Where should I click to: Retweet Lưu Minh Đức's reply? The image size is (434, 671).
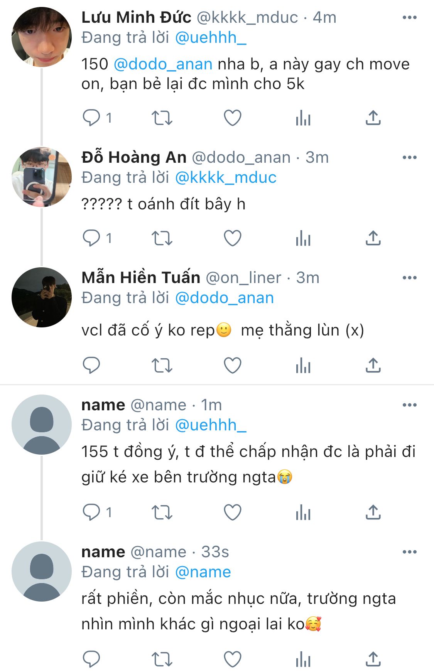[x=162, y=118]
